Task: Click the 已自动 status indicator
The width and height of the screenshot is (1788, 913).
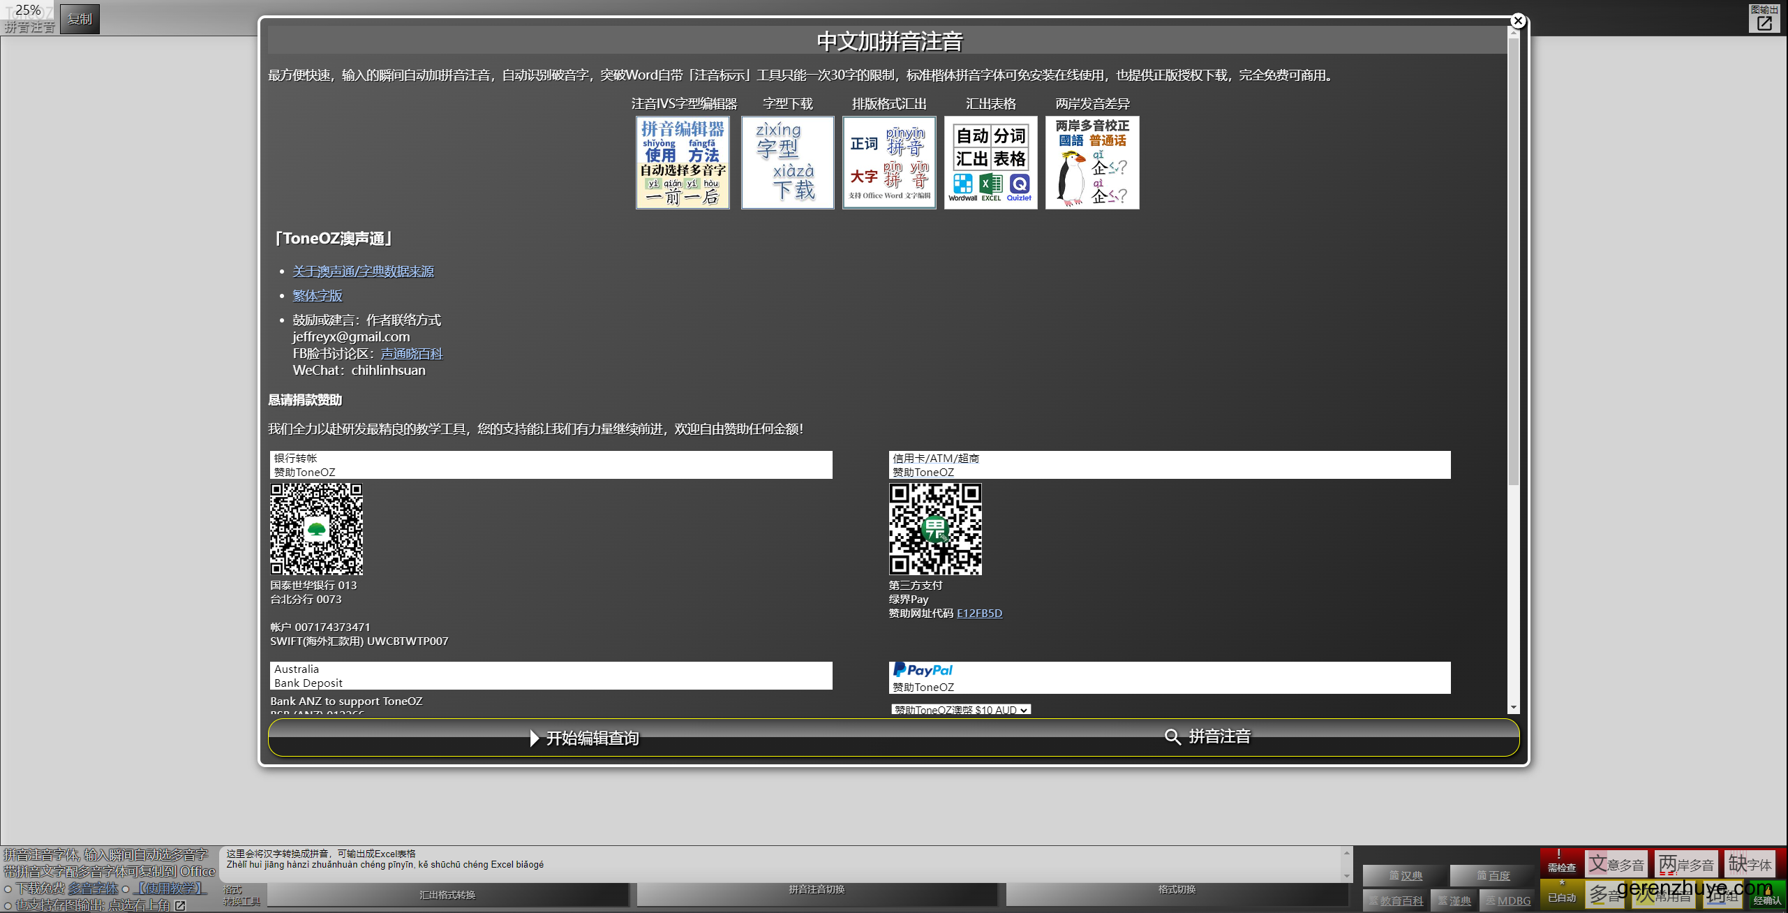Action: 1561,893
